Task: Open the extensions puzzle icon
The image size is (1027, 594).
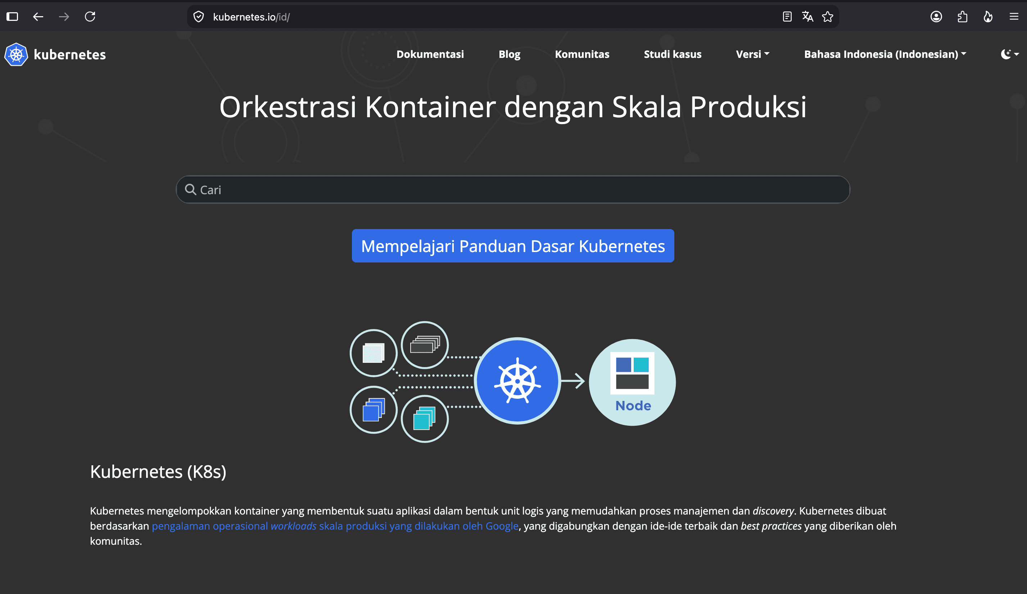Action: [962, 17]
